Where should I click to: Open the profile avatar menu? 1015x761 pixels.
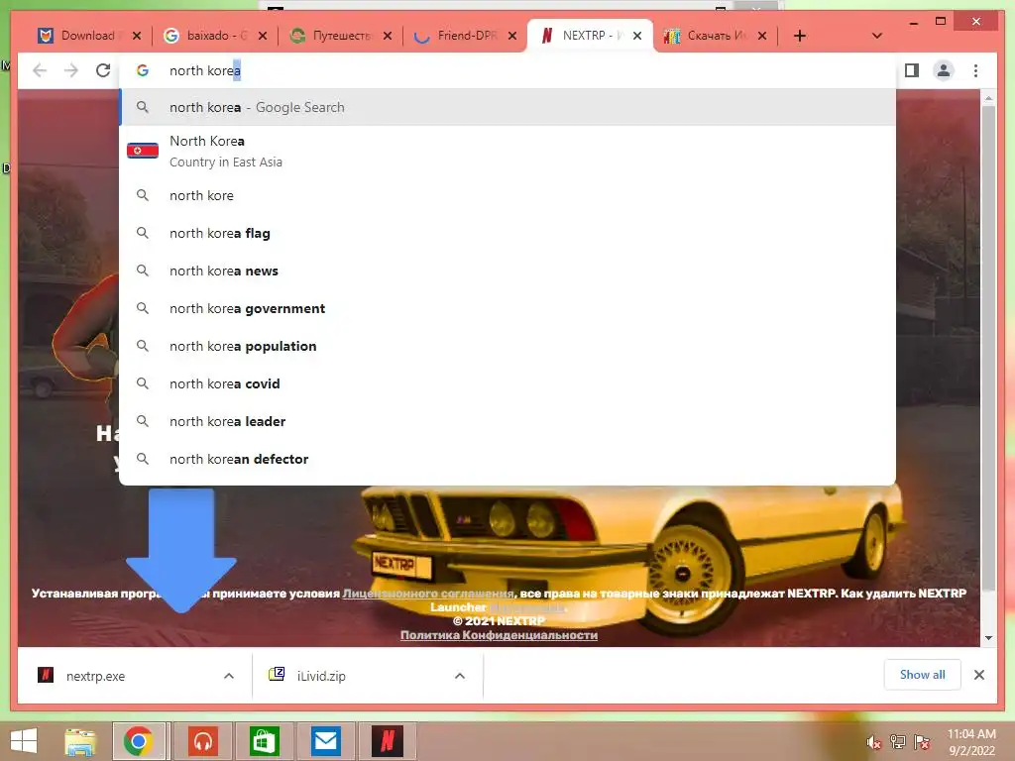tap(944, 70)
